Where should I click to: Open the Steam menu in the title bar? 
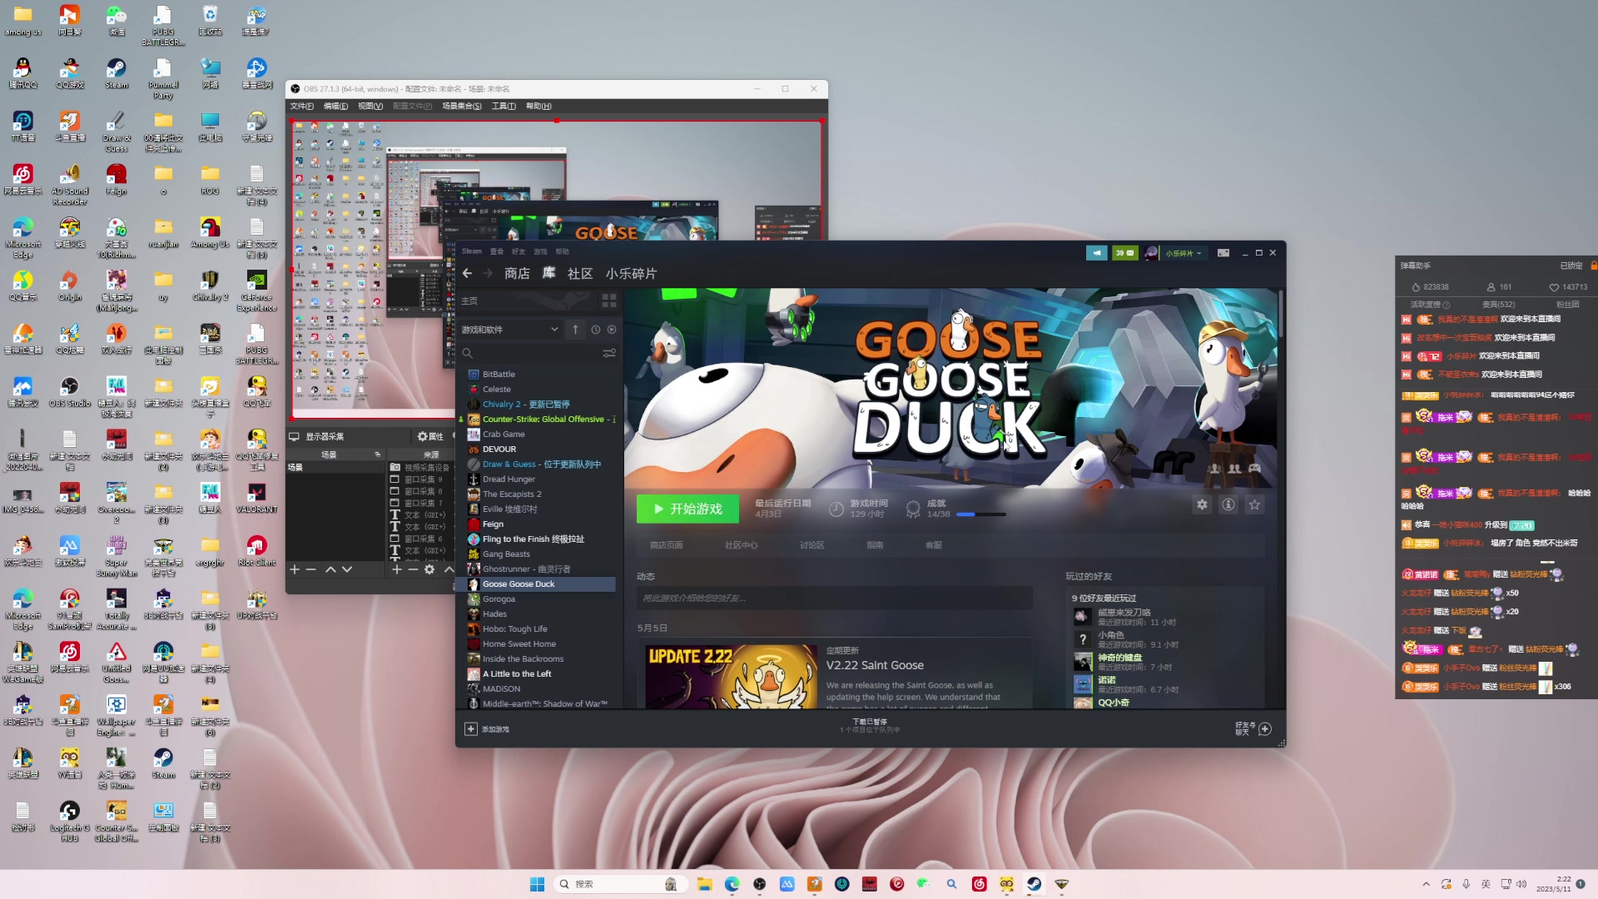[x=472, y=251]
